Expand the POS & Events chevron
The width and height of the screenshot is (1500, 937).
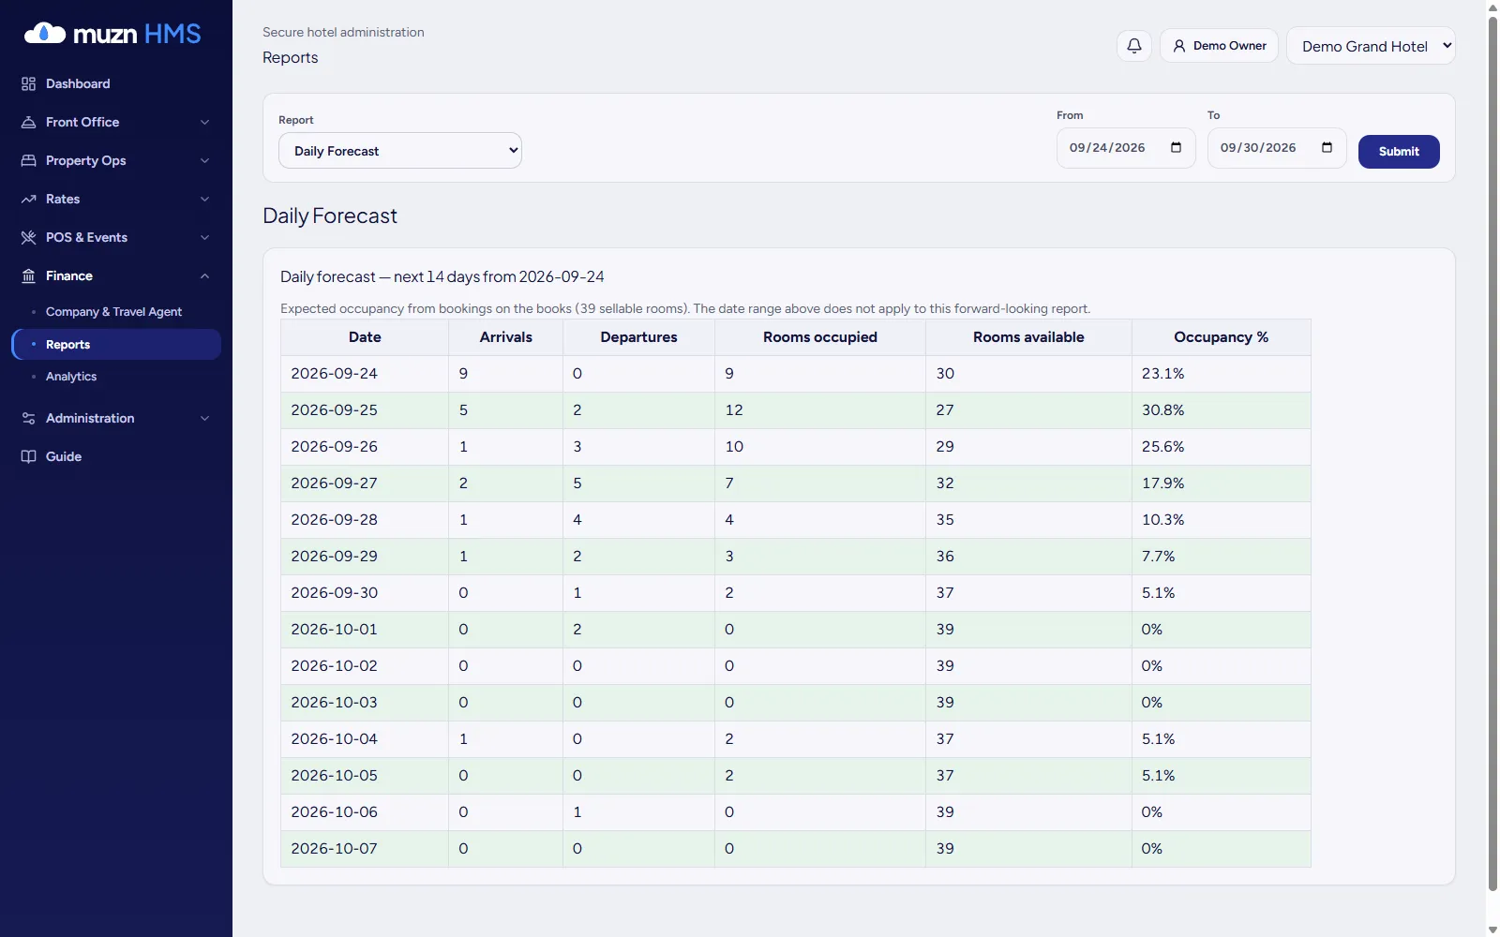204,237
